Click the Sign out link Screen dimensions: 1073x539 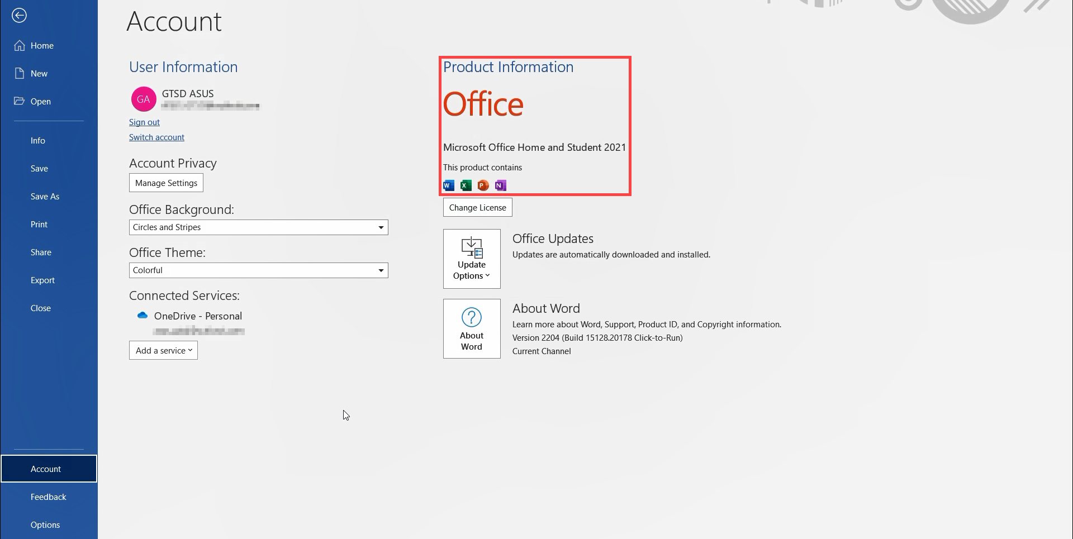(144, 122)
